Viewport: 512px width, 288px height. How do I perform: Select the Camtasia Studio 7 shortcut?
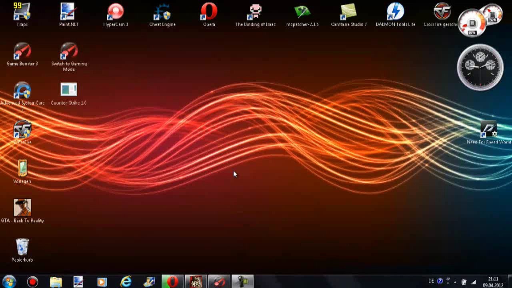pyautogui.click(x=349, y=15)
